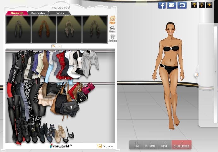The width and height of the screenshot is (218, 152).
Task: Click the Hint button
Action: tap(136, 145)
